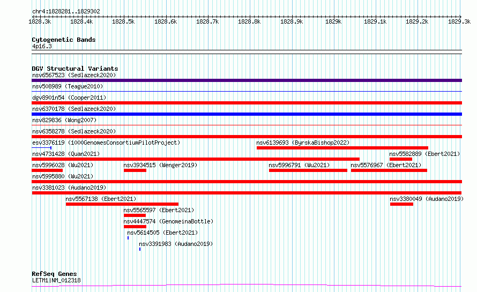Select the red nsv5996028 variant bar
477x292 pixels.
click(x=47, y=170)
